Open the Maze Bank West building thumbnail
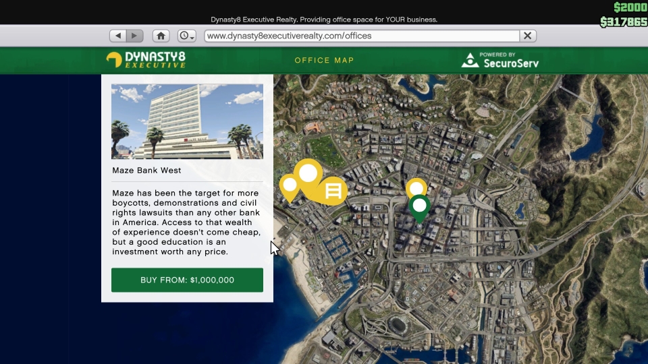Image resolution: width=648 pixels, height=364 pixels. pos(187,121)
